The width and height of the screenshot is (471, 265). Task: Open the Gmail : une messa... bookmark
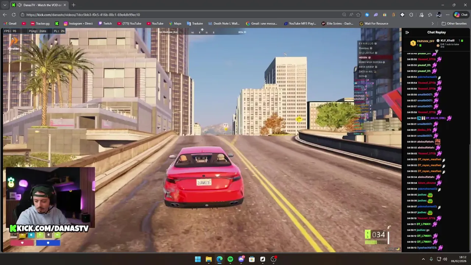pos(262,24)
